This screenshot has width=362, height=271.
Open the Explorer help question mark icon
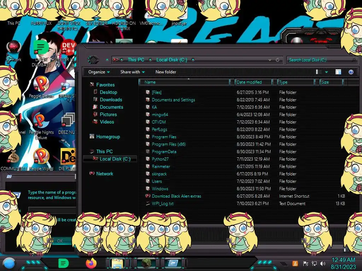[x=351, y=72]
